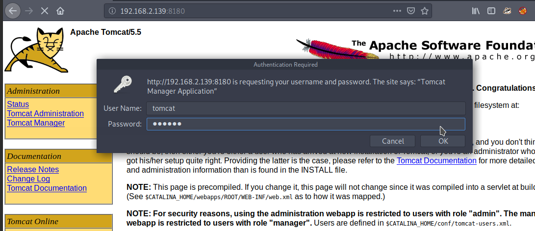Open the Release Notes link
This screenshot has width=535, height=231.
[33, 170]
